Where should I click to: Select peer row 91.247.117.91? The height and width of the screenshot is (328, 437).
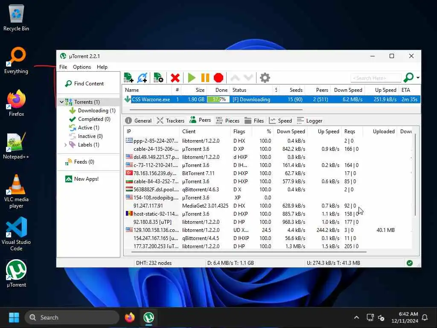[268, 206]
